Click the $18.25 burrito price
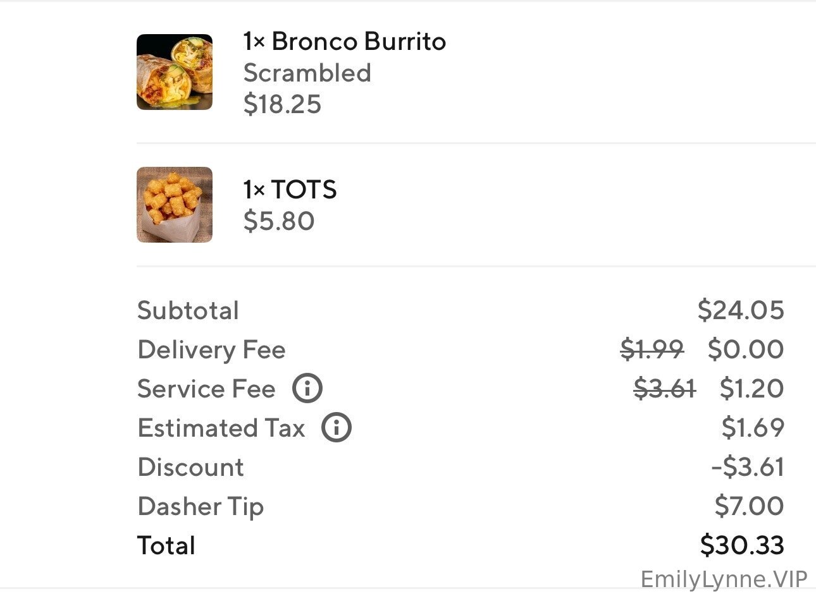Viewport: 816px width, 601px height. (x=282, y=104)
